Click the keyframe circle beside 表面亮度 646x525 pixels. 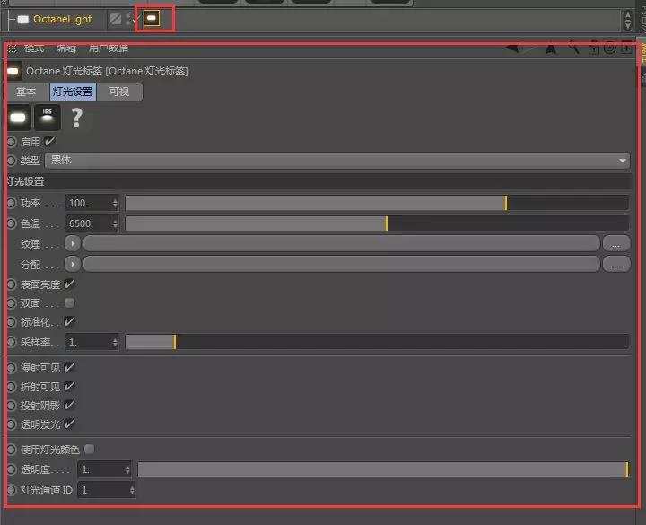coord(11,284)
